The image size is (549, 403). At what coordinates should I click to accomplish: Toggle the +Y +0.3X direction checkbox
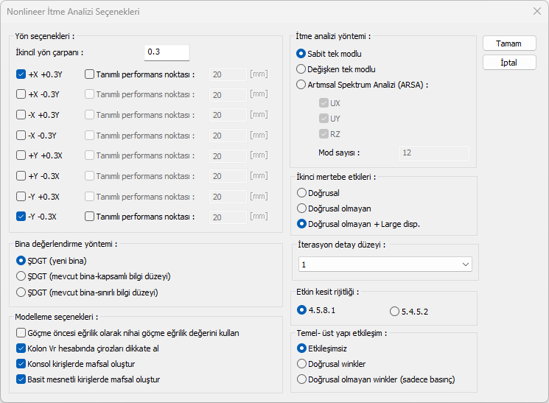pos(21,155)
